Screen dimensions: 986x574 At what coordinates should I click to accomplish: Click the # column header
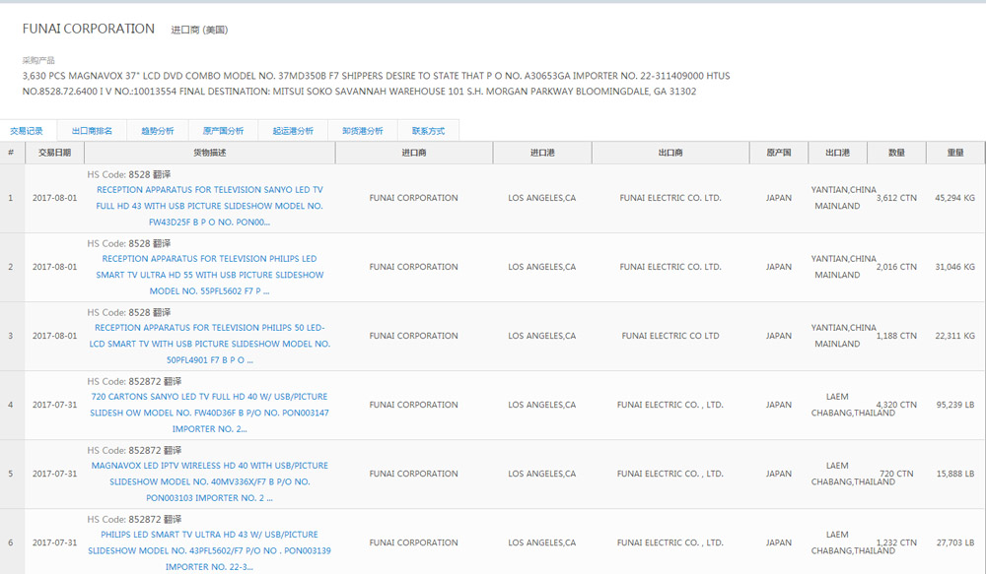(11, 153)
